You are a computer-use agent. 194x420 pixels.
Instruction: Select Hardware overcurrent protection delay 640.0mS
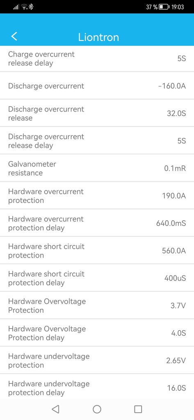(171, 223)
